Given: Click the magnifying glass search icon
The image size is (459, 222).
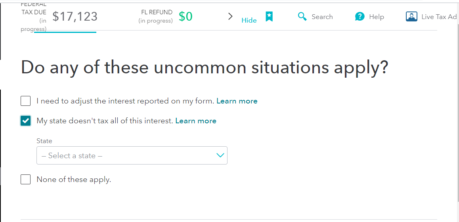Looking at the screenshot, I should coord(302,17).
